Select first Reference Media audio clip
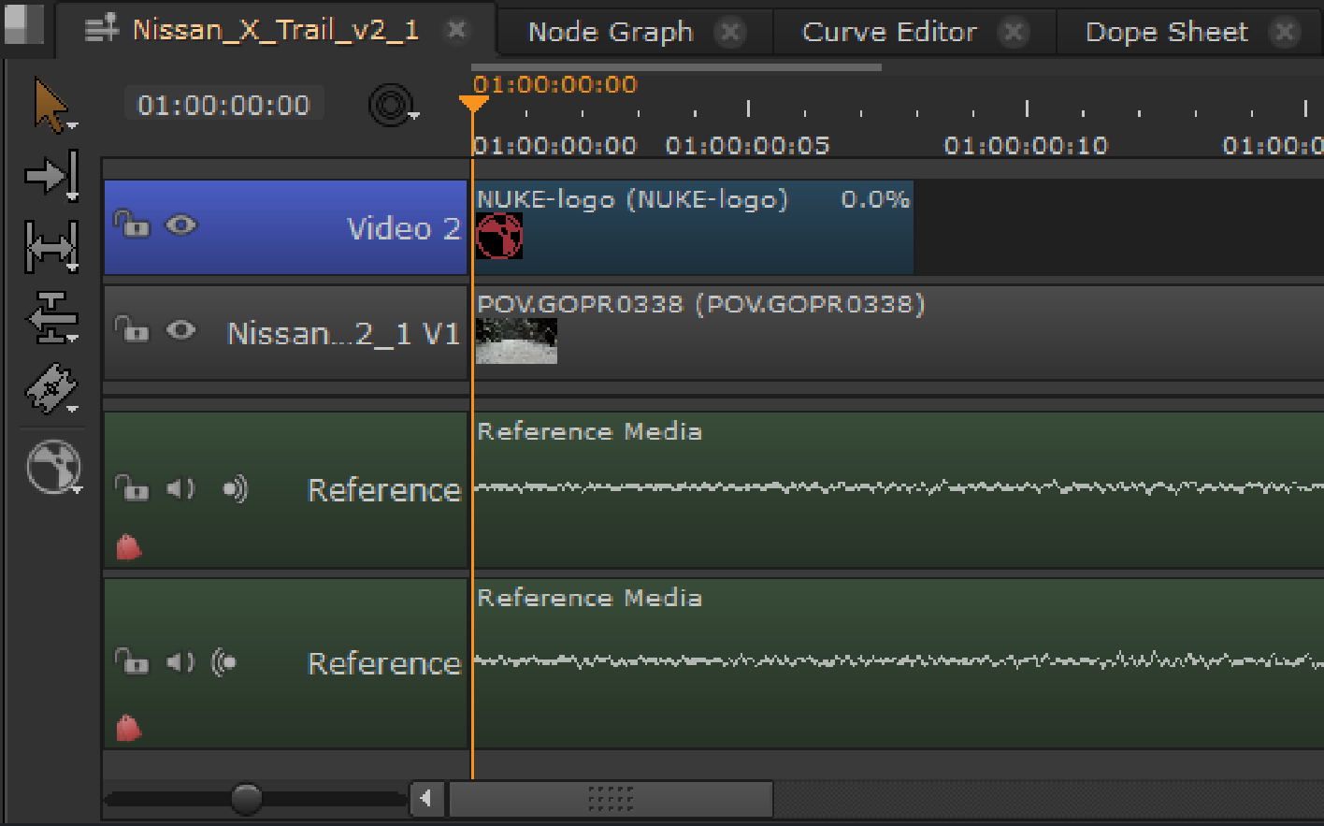 pos(898,489)
